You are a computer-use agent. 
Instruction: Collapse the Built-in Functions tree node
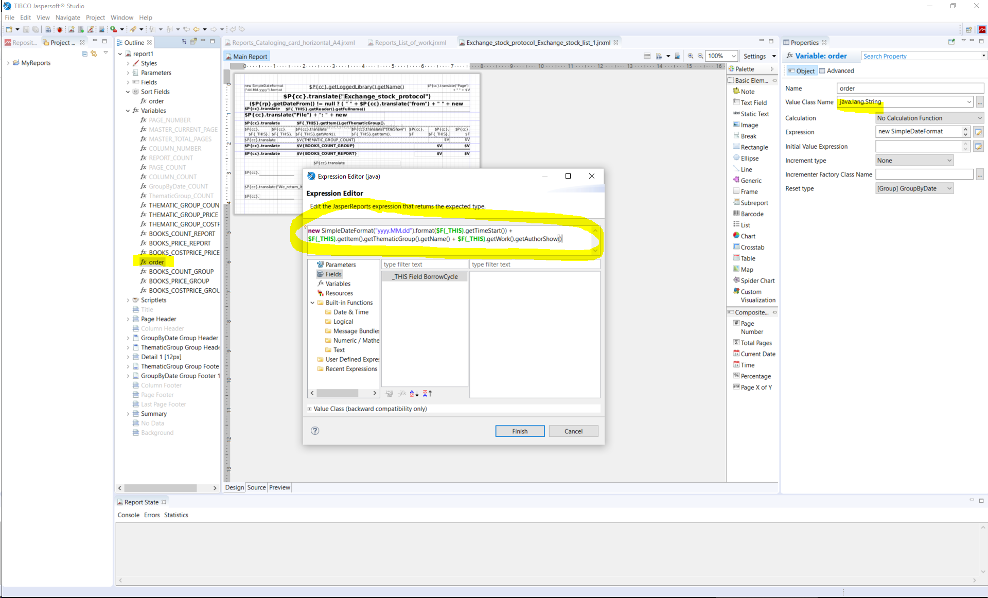click(x=312, y=303)
